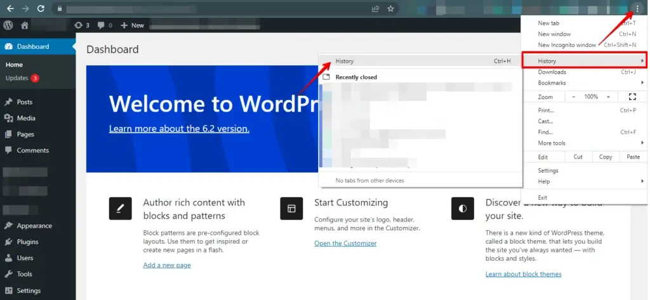Click the Dashboard page heading
This screenshot has width=650, height=300.
point(112,49)
